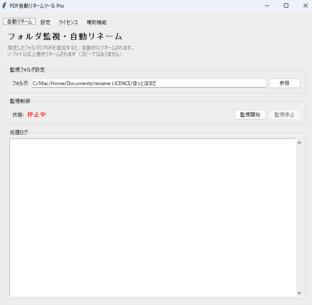Click the red 停止中 status text

tap(36, 115)
